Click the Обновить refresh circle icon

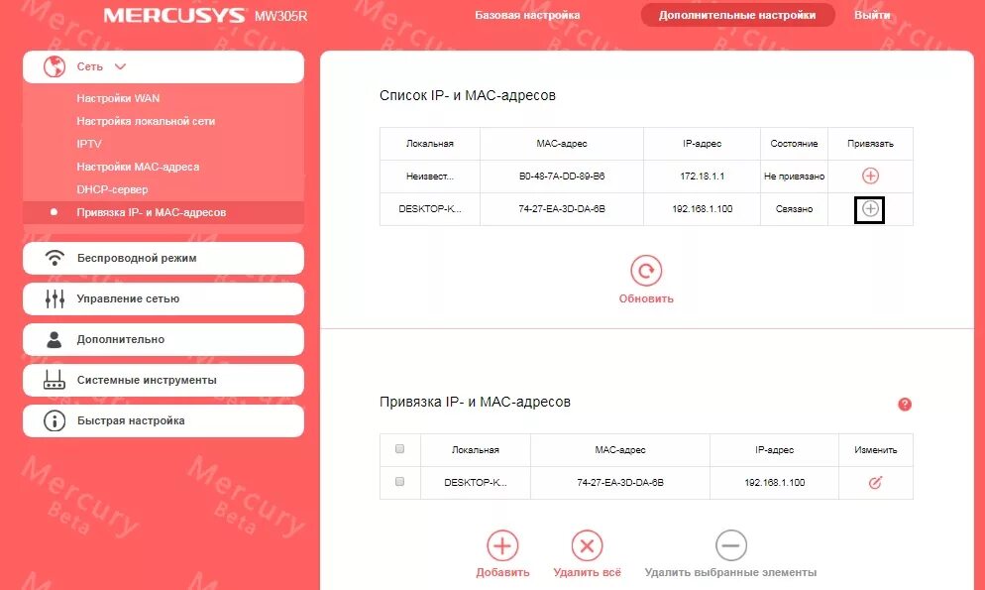coord(646,271)
